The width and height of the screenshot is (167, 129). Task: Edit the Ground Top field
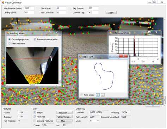coord(93,12)
